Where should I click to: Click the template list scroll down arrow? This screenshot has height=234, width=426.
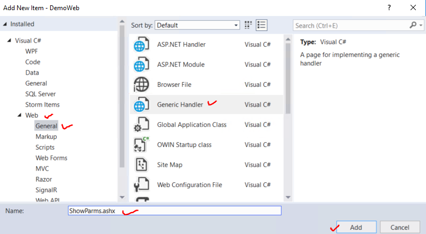[x=288, y=197]
